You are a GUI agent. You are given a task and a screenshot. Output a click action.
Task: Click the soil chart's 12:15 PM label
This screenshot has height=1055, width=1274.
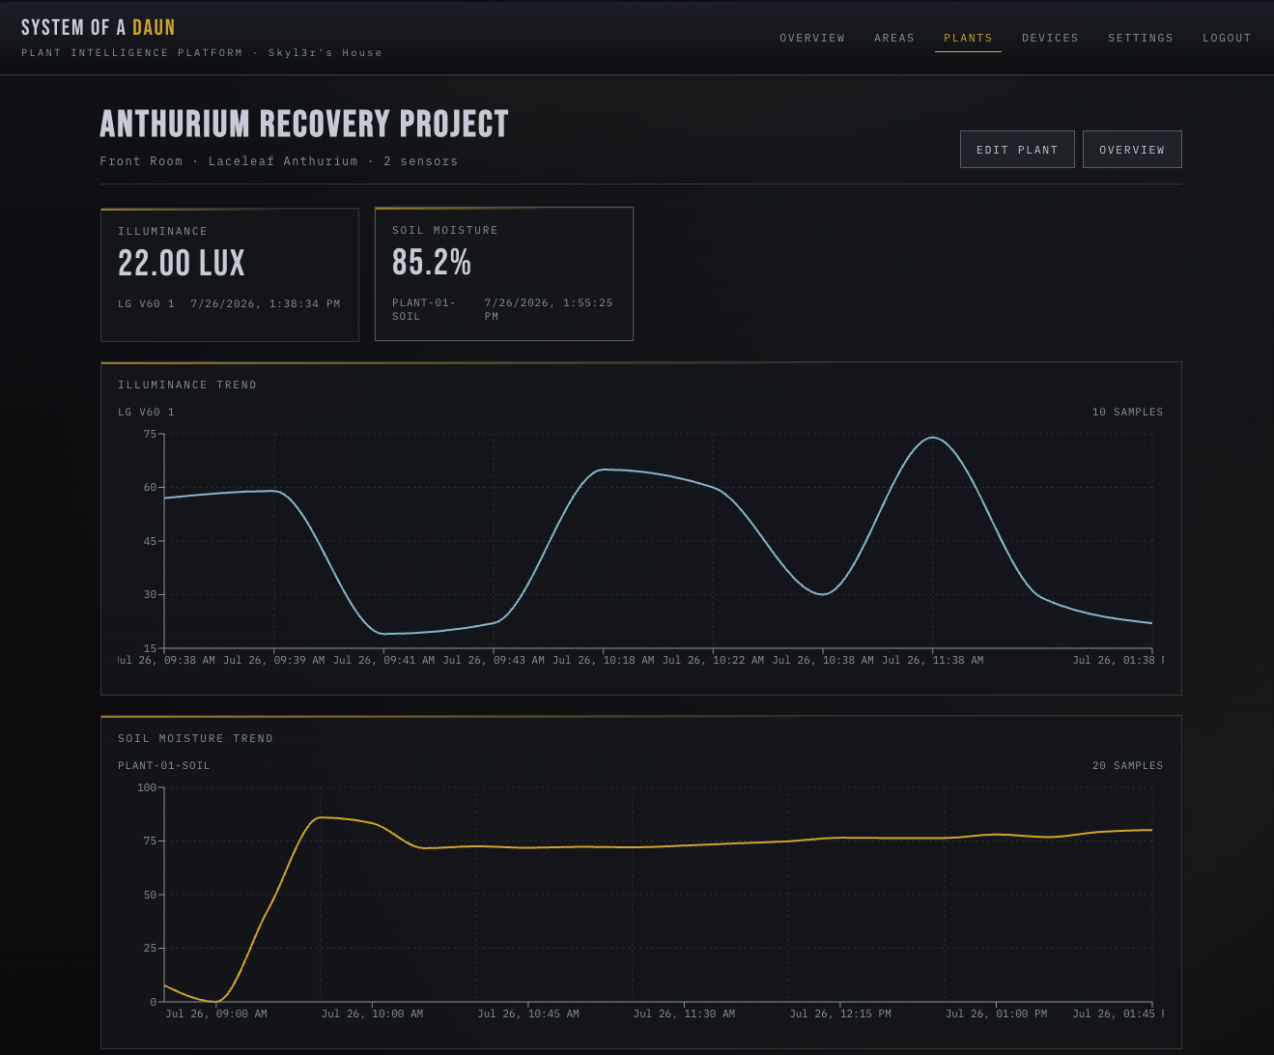[840, 1013]
